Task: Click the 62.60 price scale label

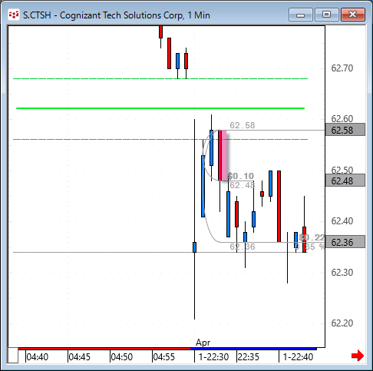Action: [342, 118]
